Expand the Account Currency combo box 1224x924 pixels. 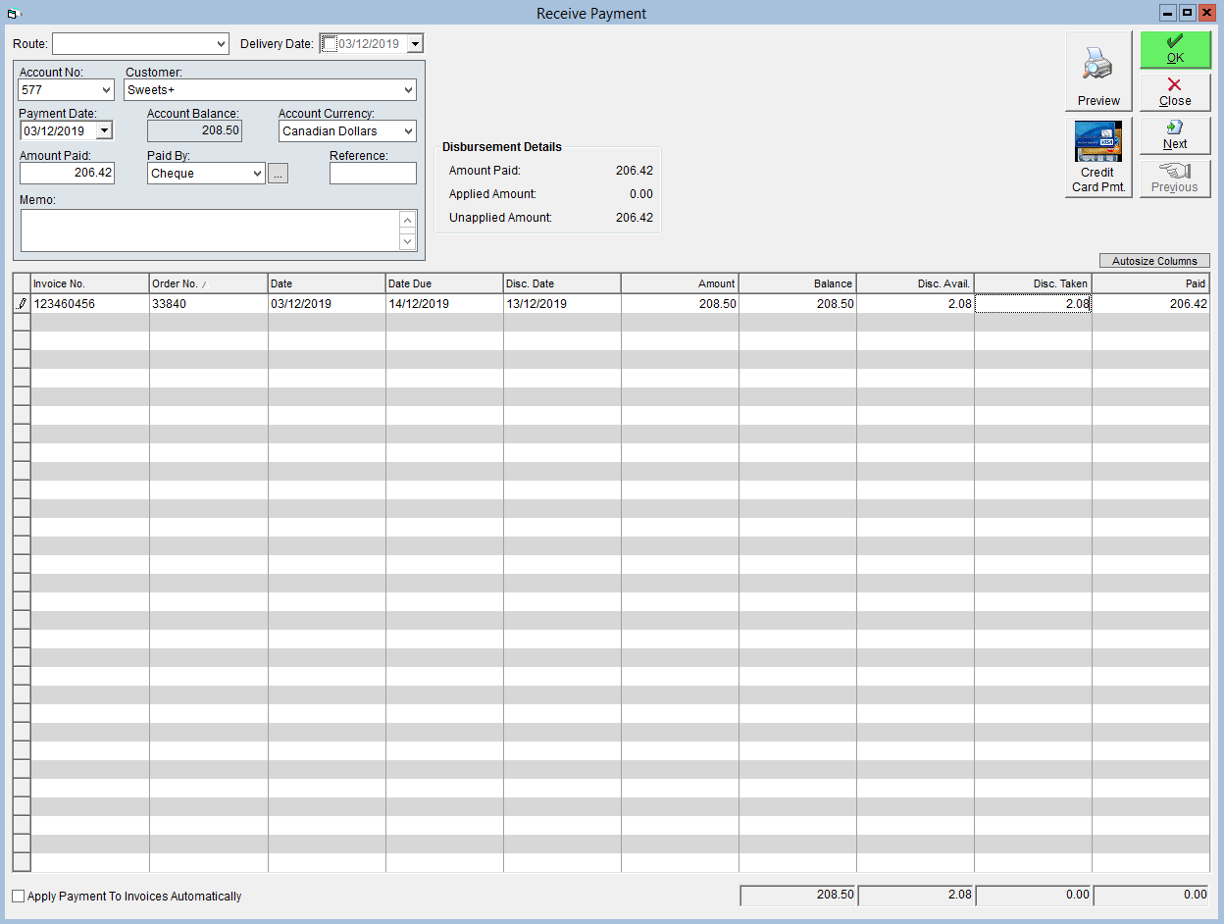pyautogui.click(x=408, y=130)
